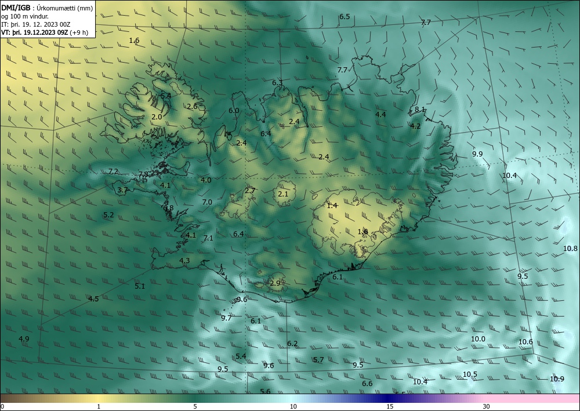Image resolution: width=580 pixels, height=411 pixels.
Task: Click the 6.8 value on the west coast
Action: (168, 208)
